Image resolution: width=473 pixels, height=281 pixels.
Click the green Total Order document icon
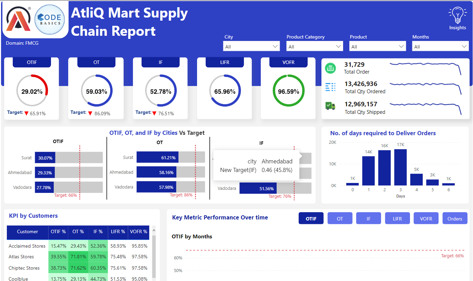tap(330, 68)
